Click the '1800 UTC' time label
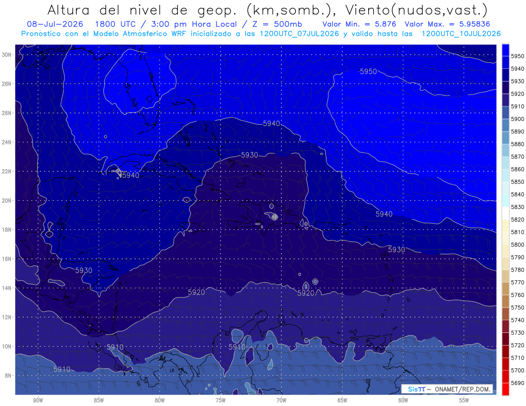Image resolution: width=526 pixels, height=406 pixels. pyautogui.click(x=116, y=24)
